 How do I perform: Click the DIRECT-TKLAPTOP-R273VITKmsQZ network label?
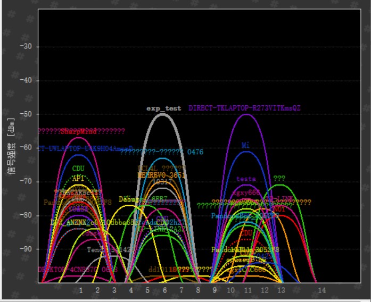click(244, 108)
